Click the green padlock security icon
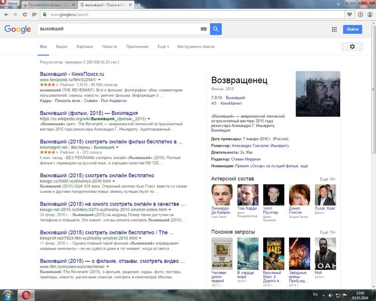This screenshot has width=376, height=301. pos(44,15)
